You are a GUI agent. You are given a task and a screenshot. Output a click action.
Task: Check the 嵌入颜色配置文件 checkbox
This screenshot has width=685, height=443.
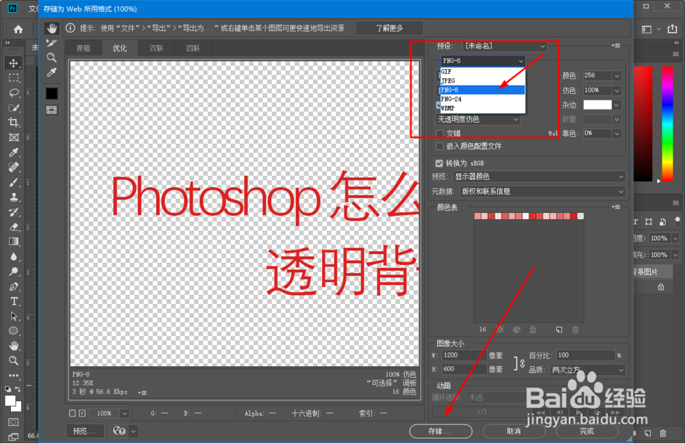440,147
